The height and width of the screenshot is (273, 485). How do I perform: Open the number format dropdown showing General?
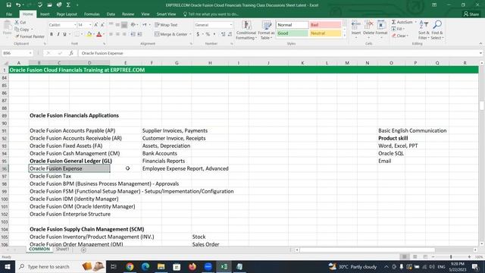230,25
